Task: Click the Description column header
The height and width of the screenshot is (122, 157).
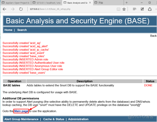Action: pyautogui.click(x=85, y=81)
